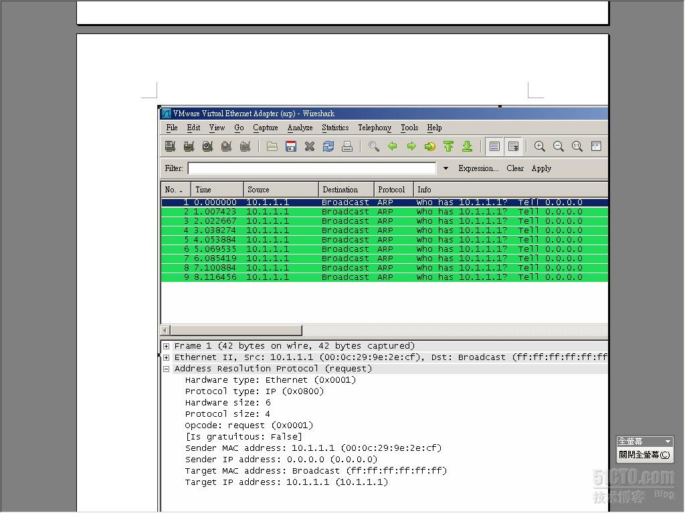685x513 pixels.
Task: Select packet 5 at time 4.053884
Action: click(385, 240)
